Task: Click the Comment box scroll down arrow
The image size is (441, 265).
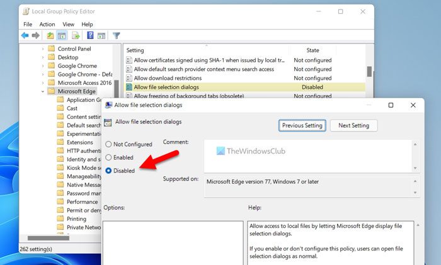Action: point(415,168)
